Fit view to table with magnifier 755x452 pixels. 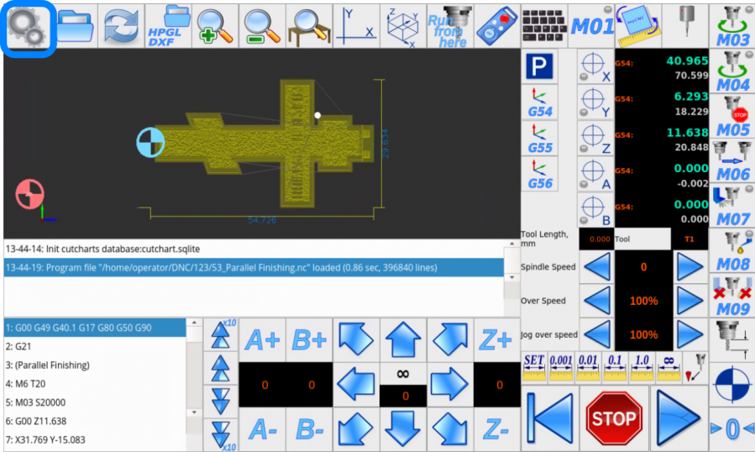[309, 26]
